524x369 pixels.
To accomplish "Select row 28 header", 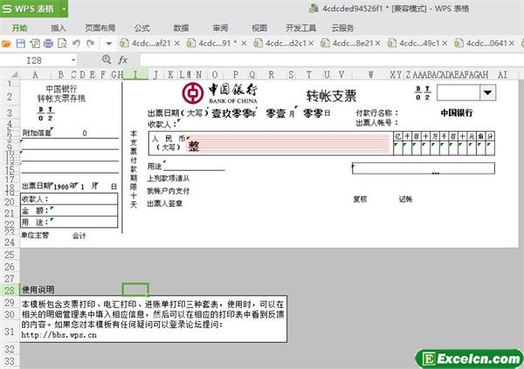I will click(10, 290).
